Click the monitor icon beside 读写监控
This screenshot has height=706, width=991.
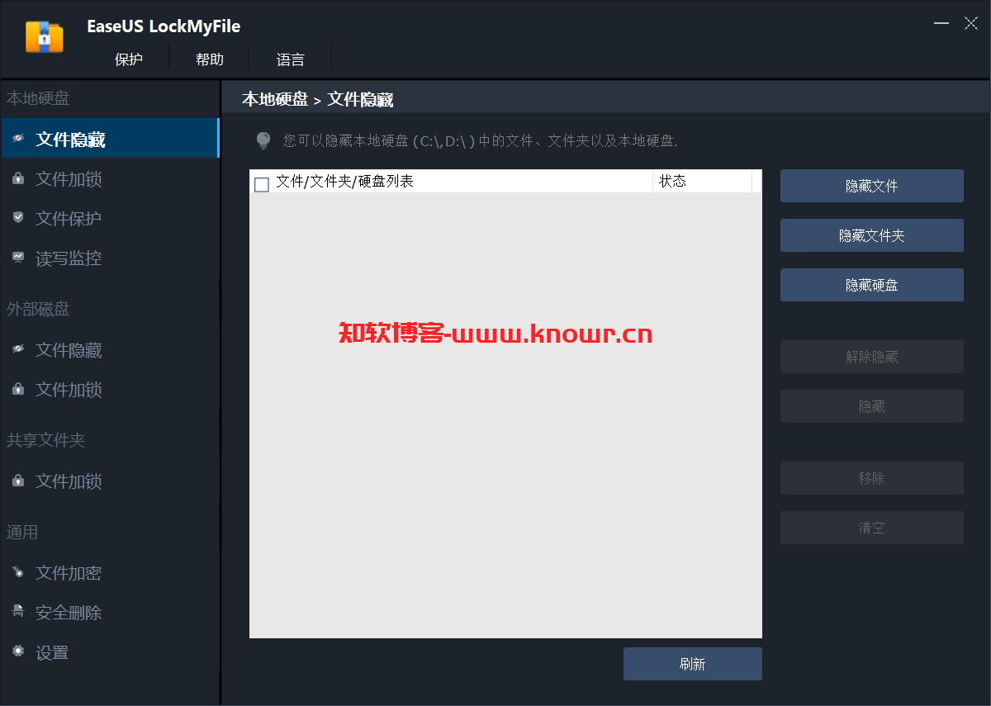[18, 258]
